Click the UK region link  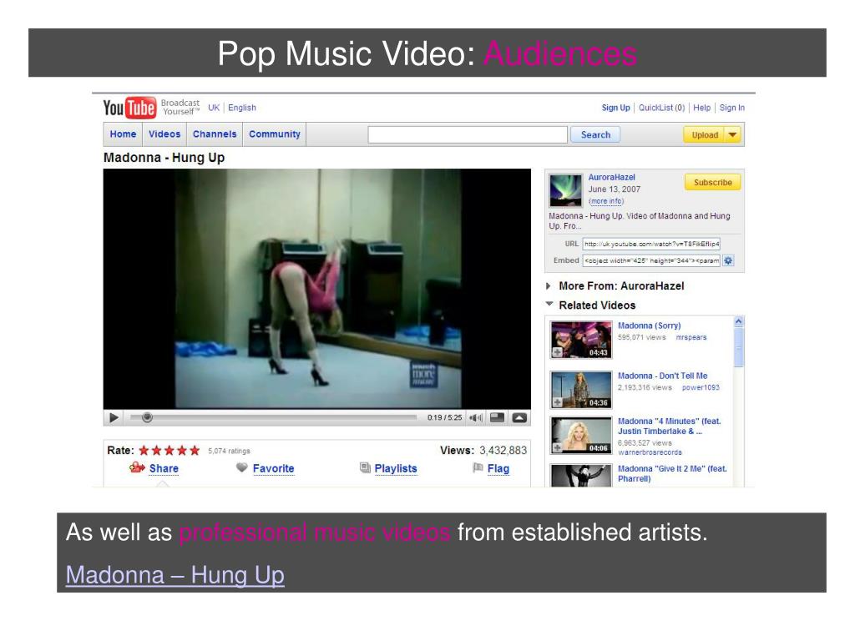coord(214,108)
